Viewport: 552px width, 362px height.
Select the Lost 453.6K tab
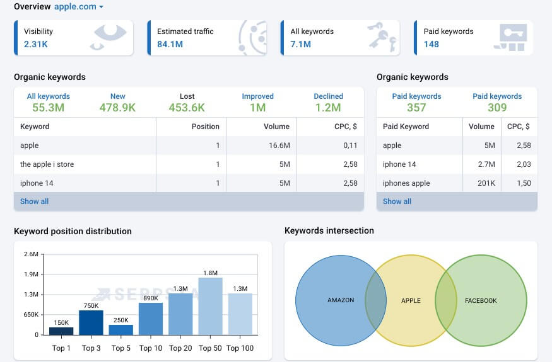point(187,102)
